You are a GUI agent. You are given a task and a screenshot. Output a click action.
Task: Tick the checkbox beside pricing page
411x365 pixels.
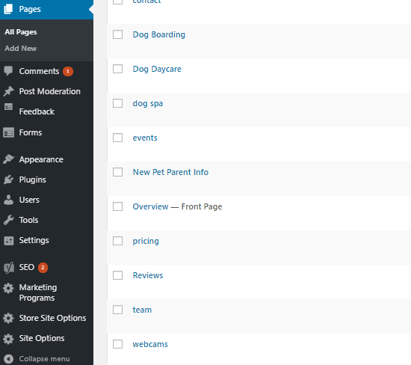point(117,241)
